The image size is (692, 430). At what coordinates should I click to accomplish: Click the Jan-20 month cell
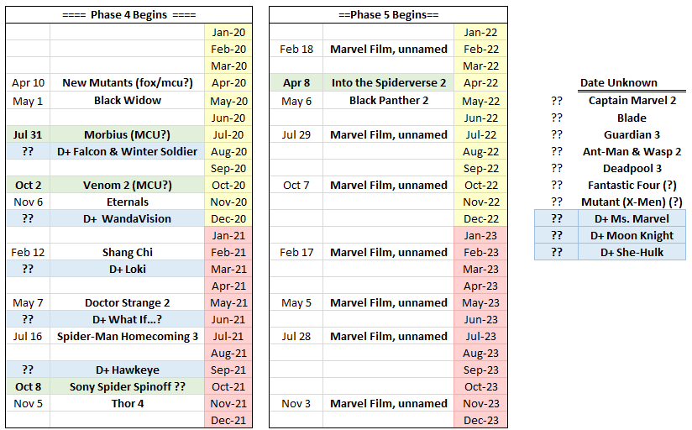click(x=228, y=32)
